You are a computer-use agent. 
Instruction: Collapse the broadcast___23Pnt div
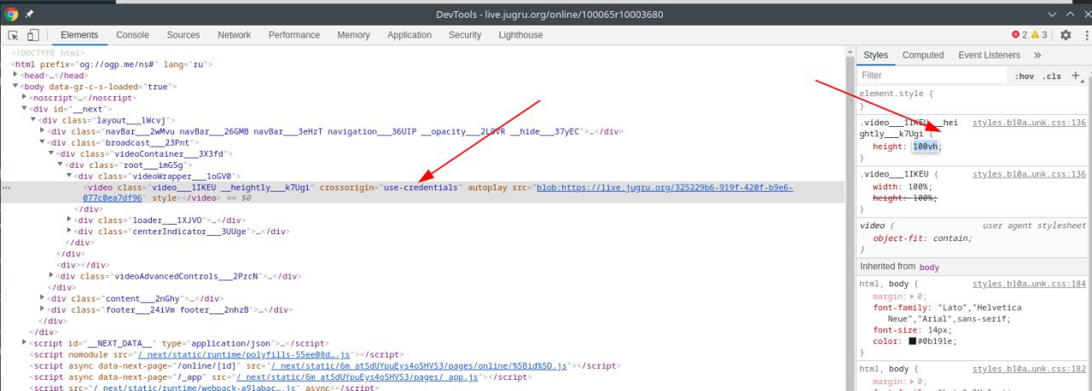(x=43, y=142)
